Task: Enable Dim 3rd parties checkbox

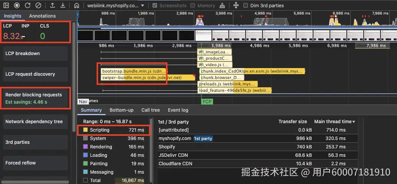Action: 245,5
